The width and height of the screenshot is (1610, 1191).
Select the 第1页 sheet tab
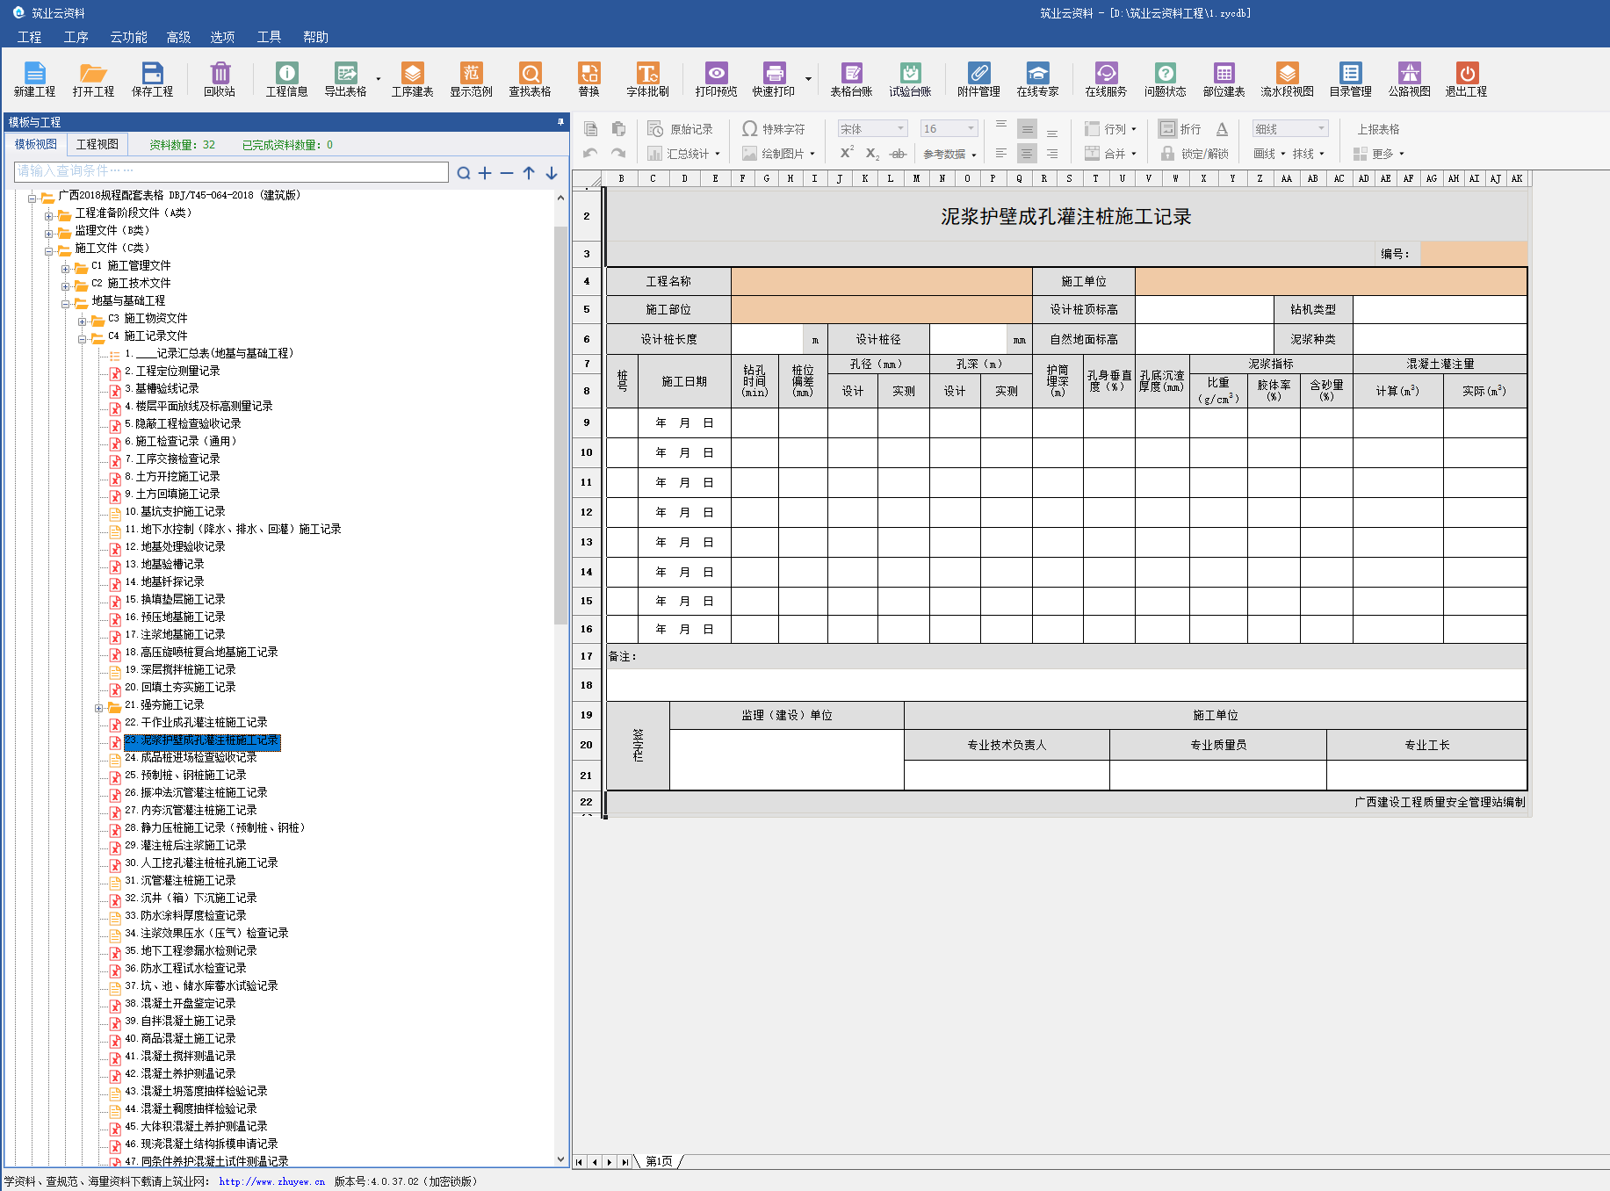(659, 1161)
